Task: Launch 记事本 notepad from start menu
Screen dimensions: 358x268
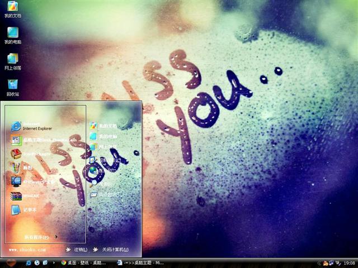Action: pos(23,210)
